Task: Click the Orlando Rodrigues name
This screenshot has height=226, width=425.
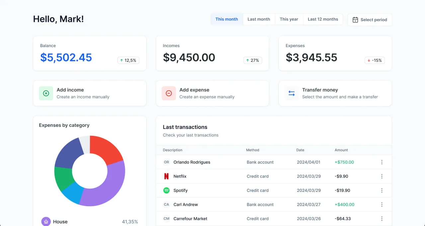Action: (192, 162)
